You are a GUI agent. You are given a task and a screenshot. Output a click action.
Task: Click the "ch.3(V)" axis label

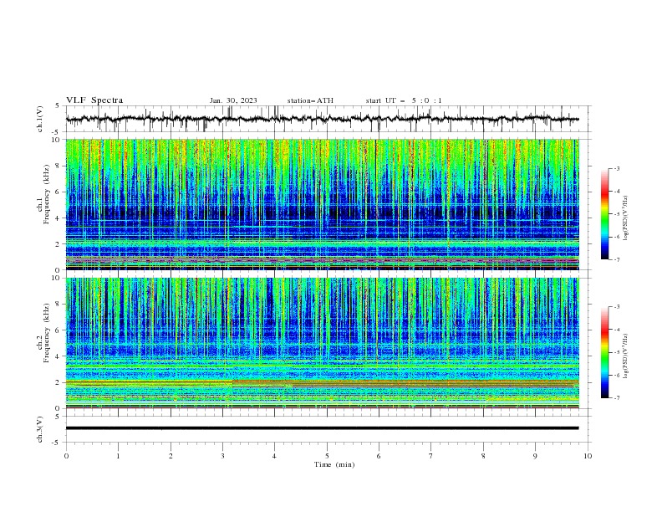[x=40, y=429]
